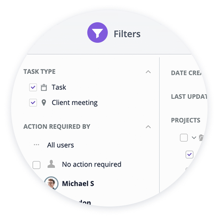Click the purple Filters funnel icon
The image size is (218, 218).
click(97, 33)
